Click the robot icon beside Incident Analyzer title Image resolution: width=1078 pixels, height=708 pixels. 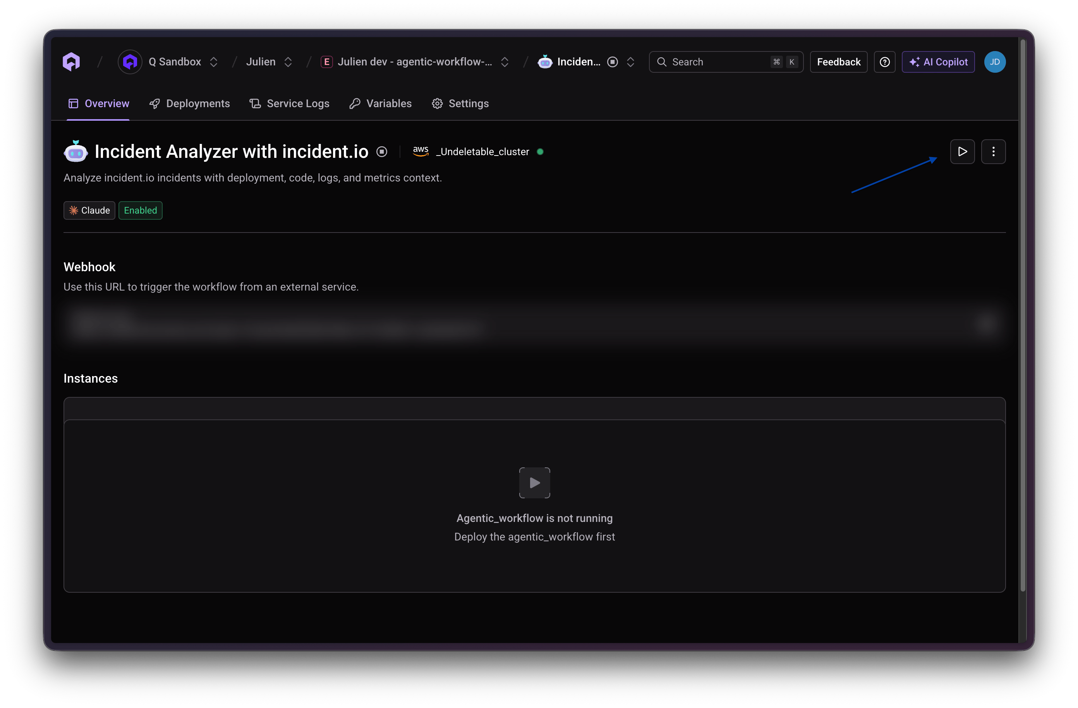tap(76, 151)
